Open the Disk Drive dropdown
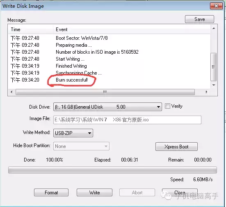The width and height of the screenshot is (226, 207). (x=107, y=107)
